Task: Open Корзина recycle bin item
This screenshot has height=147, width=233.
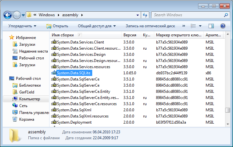Action: [x=23, y=119]
